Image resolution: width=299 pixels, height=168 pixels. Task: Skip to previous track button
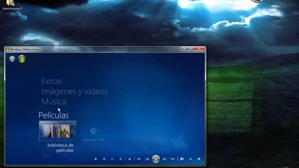point(147,159)
